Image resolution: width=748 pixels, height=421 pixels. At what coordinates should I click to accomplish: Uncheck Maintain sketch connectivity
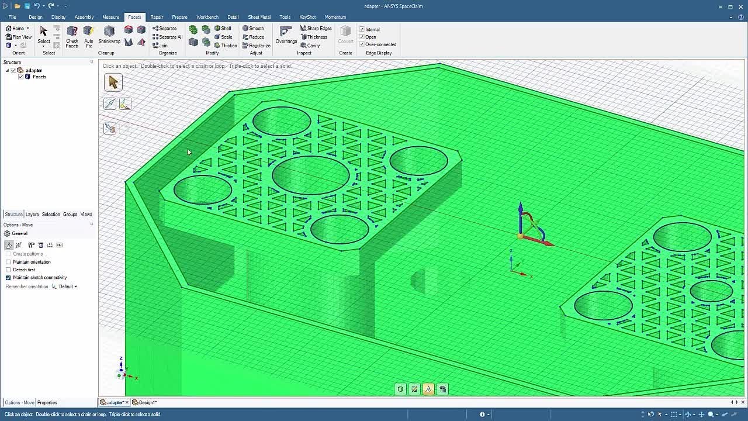[x=8, y=277]
